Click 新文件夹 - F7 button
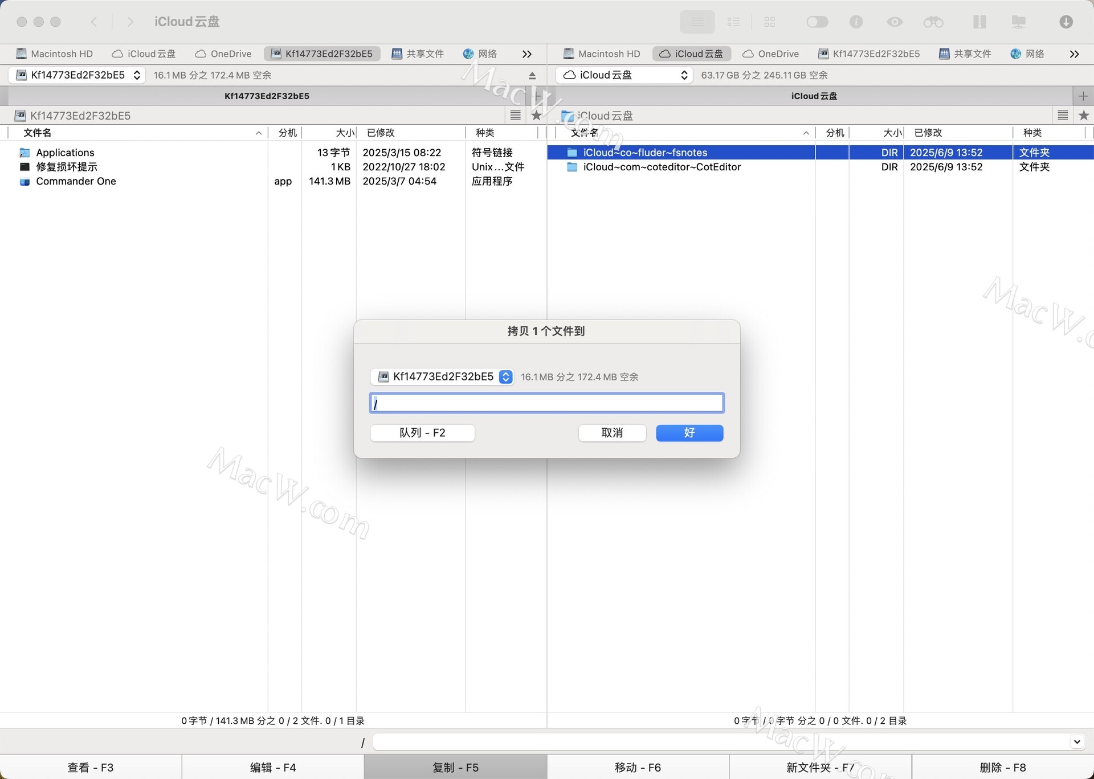1094x779 pixels. [x=820, y=767]
